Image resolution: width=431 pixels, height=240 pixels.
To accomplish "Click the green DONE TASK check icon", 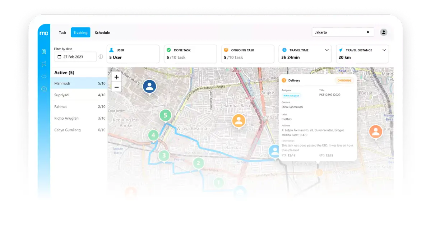I will coord(168,50).
